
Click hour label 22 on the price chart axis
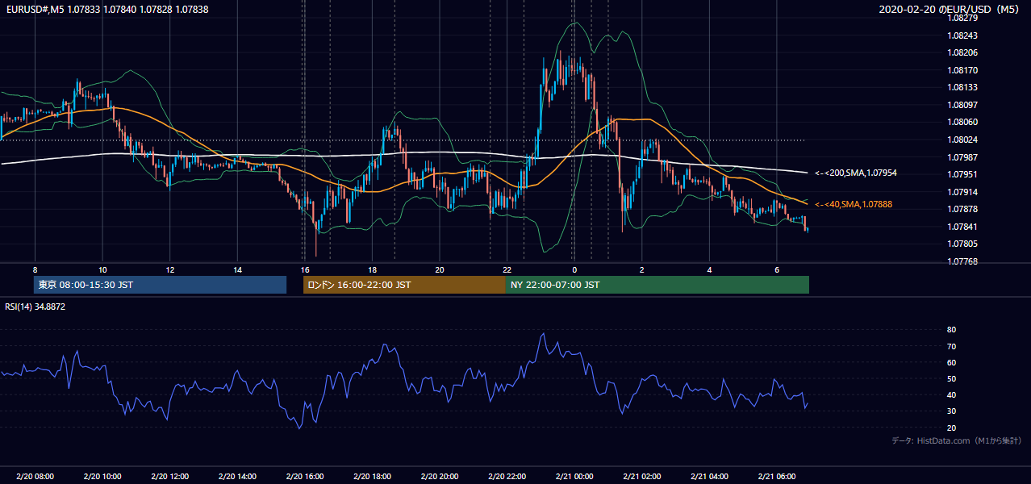click(x=507, y=269)
